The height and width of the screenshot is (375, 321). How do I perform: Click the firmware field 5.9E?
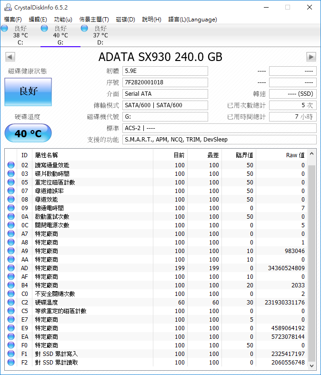pos(165,71)
